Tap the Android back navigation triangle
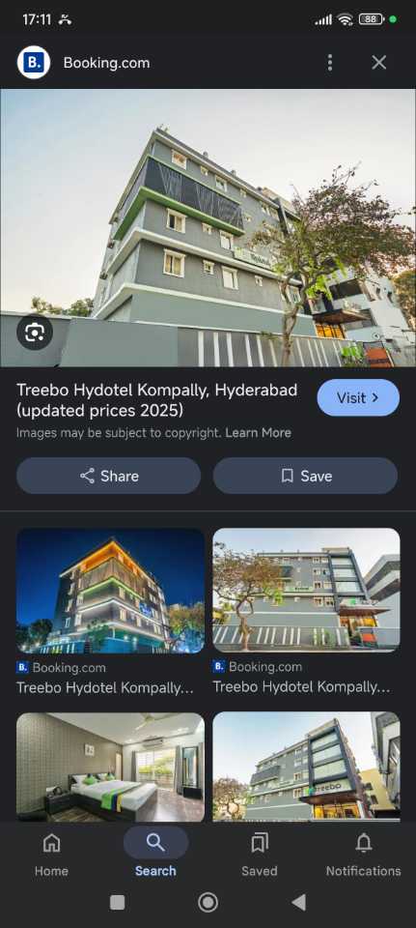 pyautogui.click(x=299, y=903)
